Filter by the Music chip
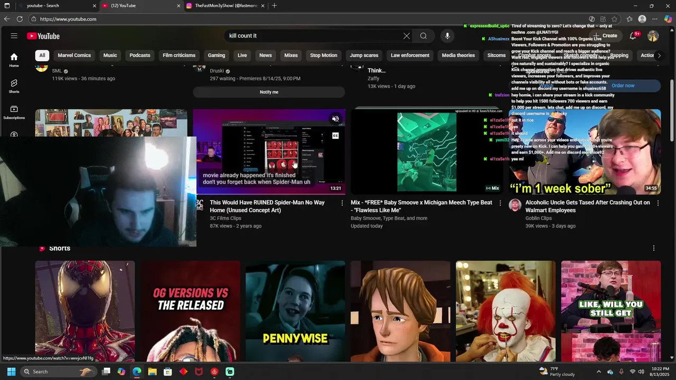Image resolution: width=676 pixels, height=380 pixels. pos(110,55)
